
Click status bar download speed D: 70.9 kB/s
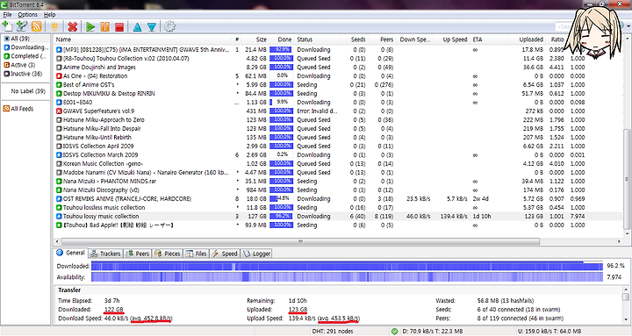tap(433, 331)
